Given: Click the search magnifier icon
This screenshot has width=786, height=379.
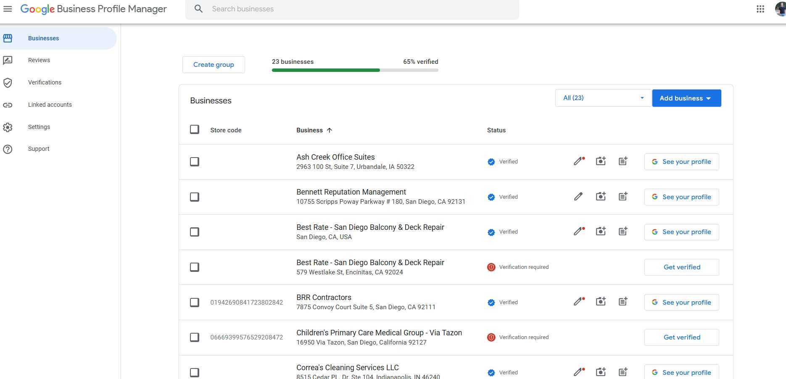Looking at the screenshot, I should 199,9.
